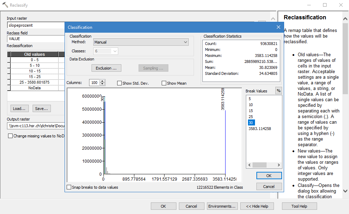Toggle the Show Mean checkbox

click(164, 83)
